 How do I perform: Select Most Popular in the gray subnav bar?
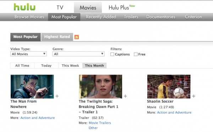point(64,17)
